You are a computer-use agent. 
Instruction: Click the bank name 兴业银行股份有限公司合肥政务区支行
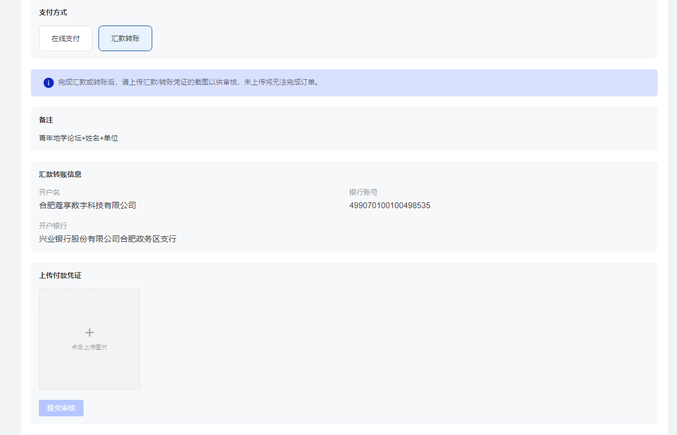point(108,239)
